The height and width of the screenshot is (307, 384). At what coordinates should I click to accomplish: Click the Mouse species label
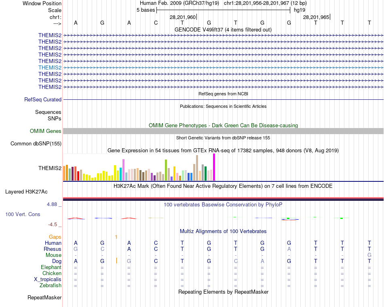pos(53,255)
